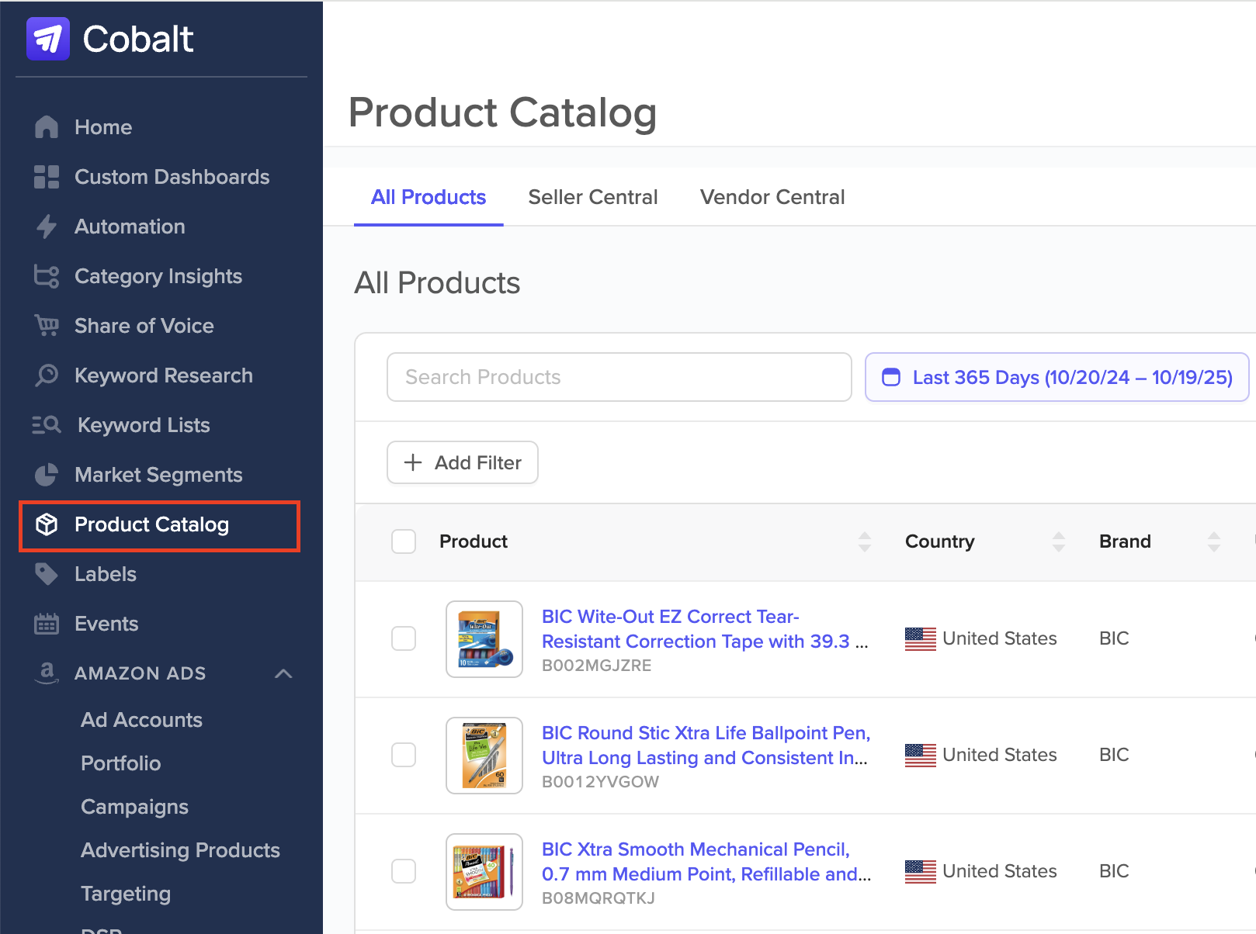Screen dimensions: 1256x934
Task: Click into the Search Products field
Action: (619, 377)
